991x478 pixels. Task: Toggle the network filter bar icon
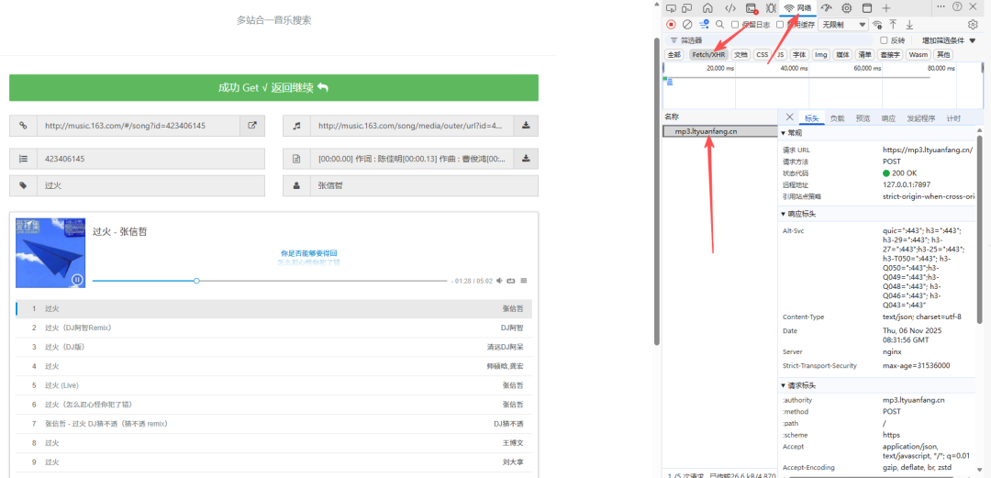pos(704,25)
